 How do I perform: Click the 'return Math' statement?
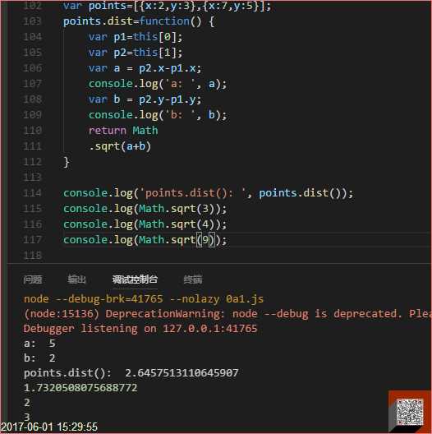pos(123,131)
